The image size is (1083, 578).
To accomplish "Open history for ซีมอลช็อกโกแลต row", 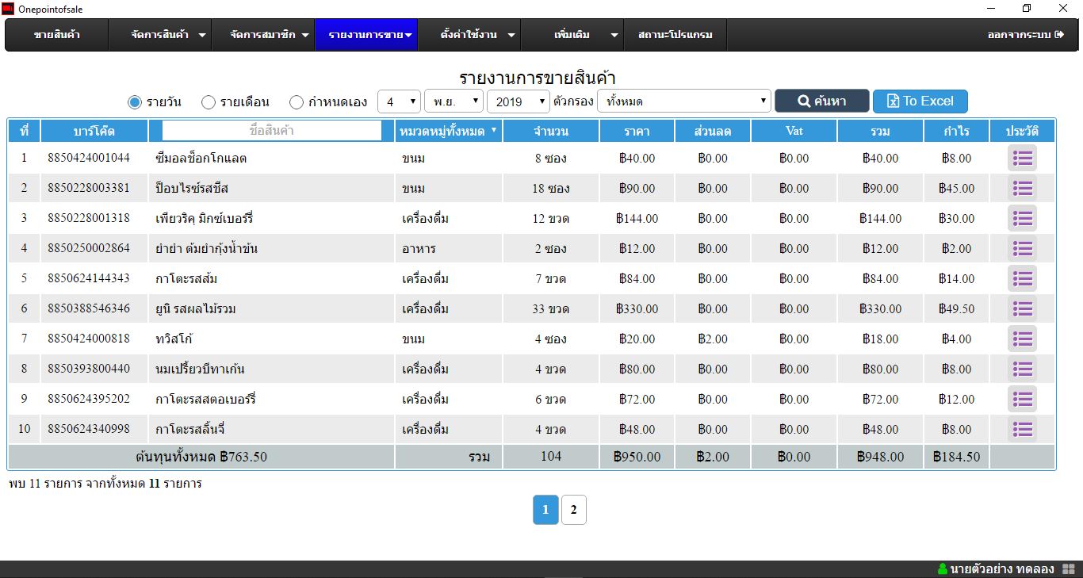I will coord(1022,158).
